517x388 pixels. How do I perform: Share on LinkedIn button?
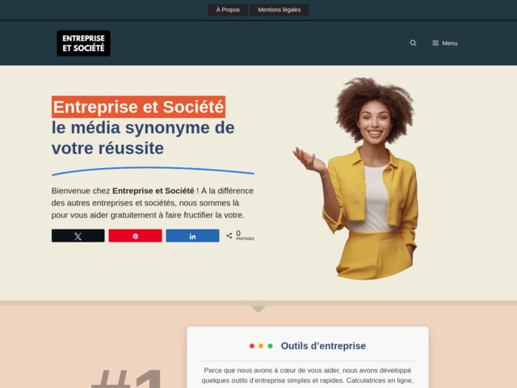click(x=192, y=236)
